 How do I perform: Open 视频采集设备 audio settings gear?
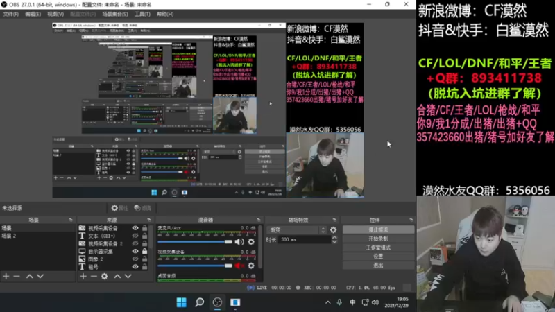[251, 266]
